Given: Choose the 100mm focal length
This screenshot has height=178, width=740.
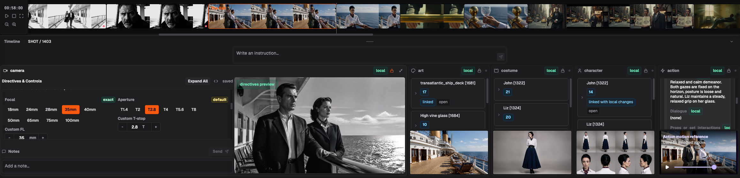Looking at the screenshot, I should pos(72,120).
